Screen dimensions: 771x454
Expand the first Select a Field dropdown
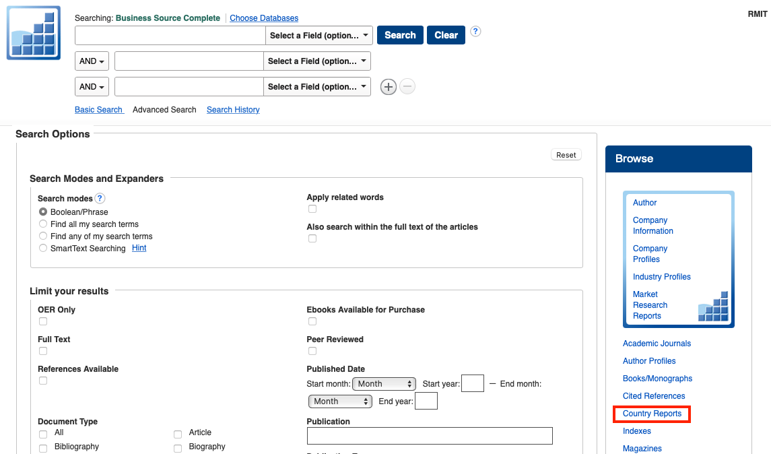(319, 36)
